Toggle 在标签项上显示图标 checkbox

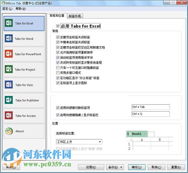(x=58, y=83)
